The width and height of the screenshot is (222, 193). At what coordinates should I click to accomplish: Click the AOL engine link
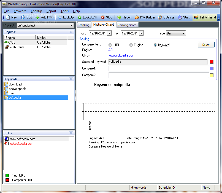111,50
